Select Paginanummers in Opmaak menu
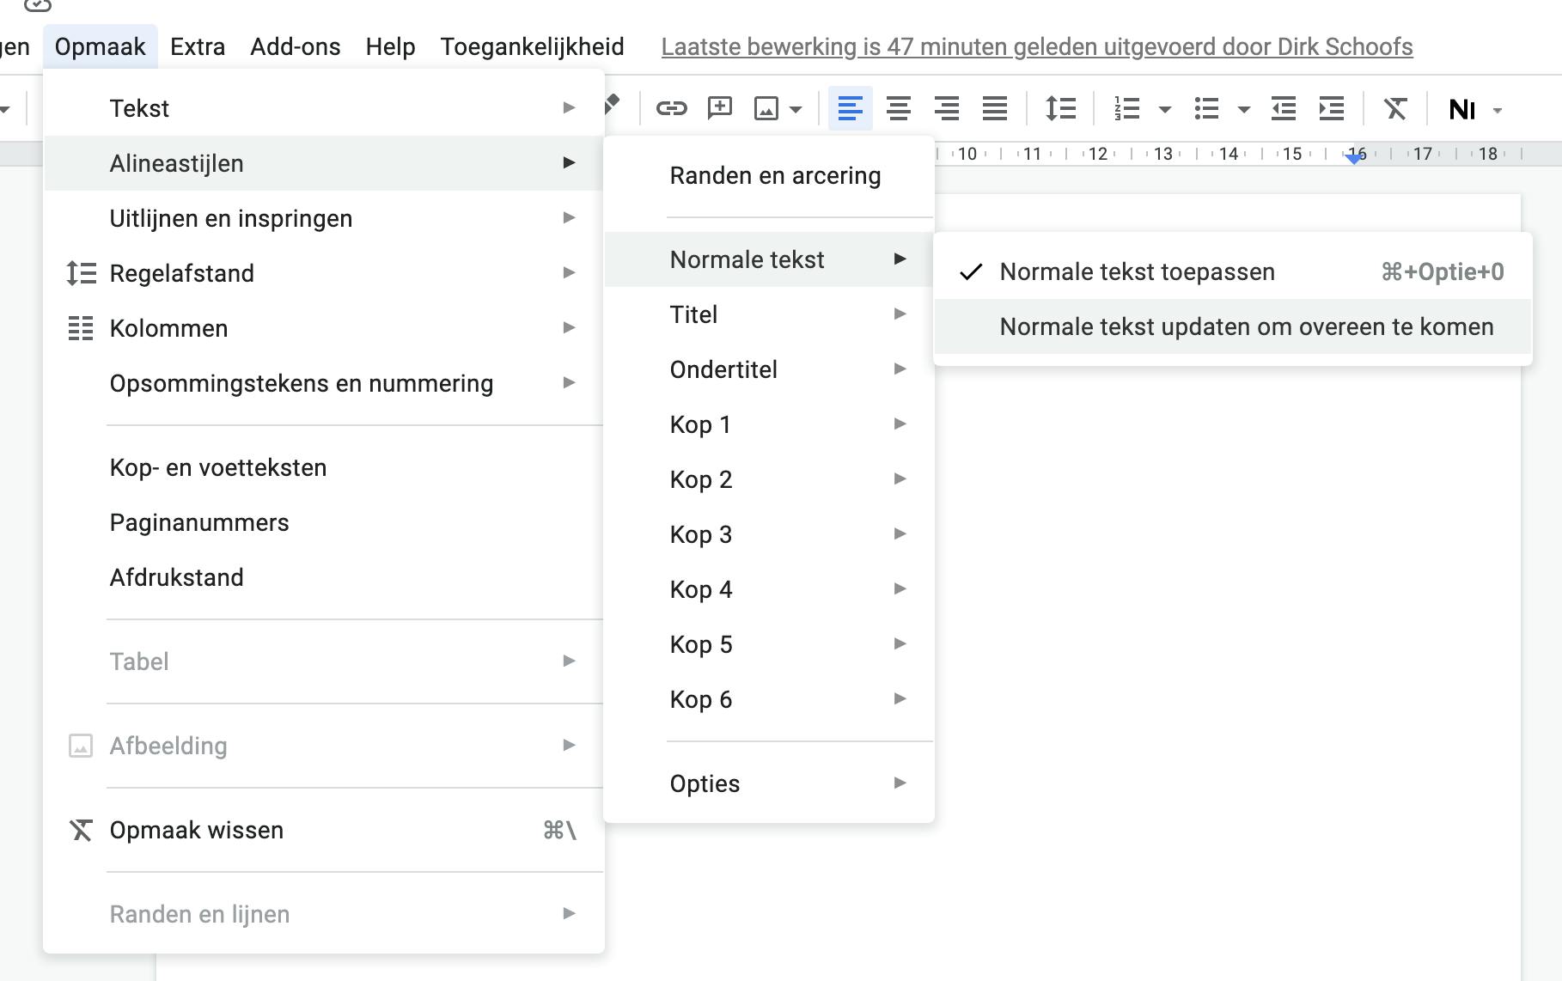The width and height of the screenshot is (1562, 981). pyautogui.click(x=199, y=523)
